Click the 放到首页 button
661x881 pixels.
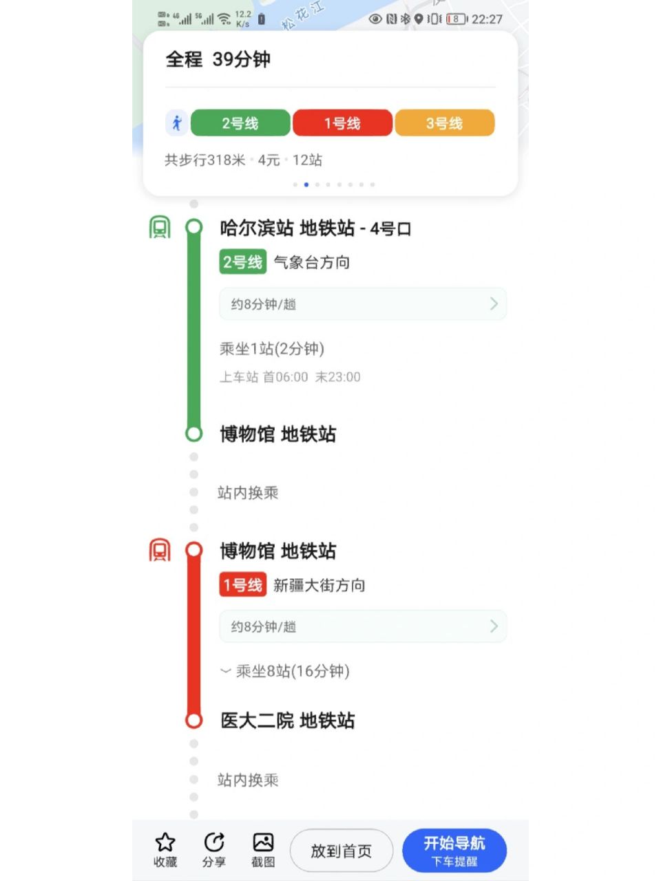coord(341,850)
